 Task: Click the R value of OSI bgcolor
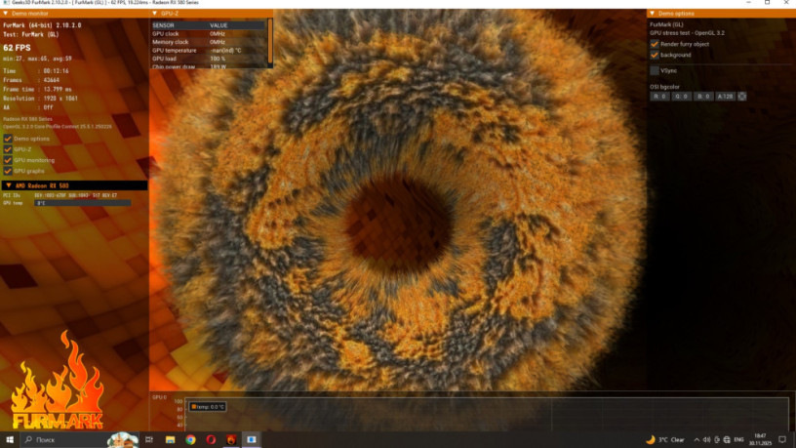coord(659,97)
